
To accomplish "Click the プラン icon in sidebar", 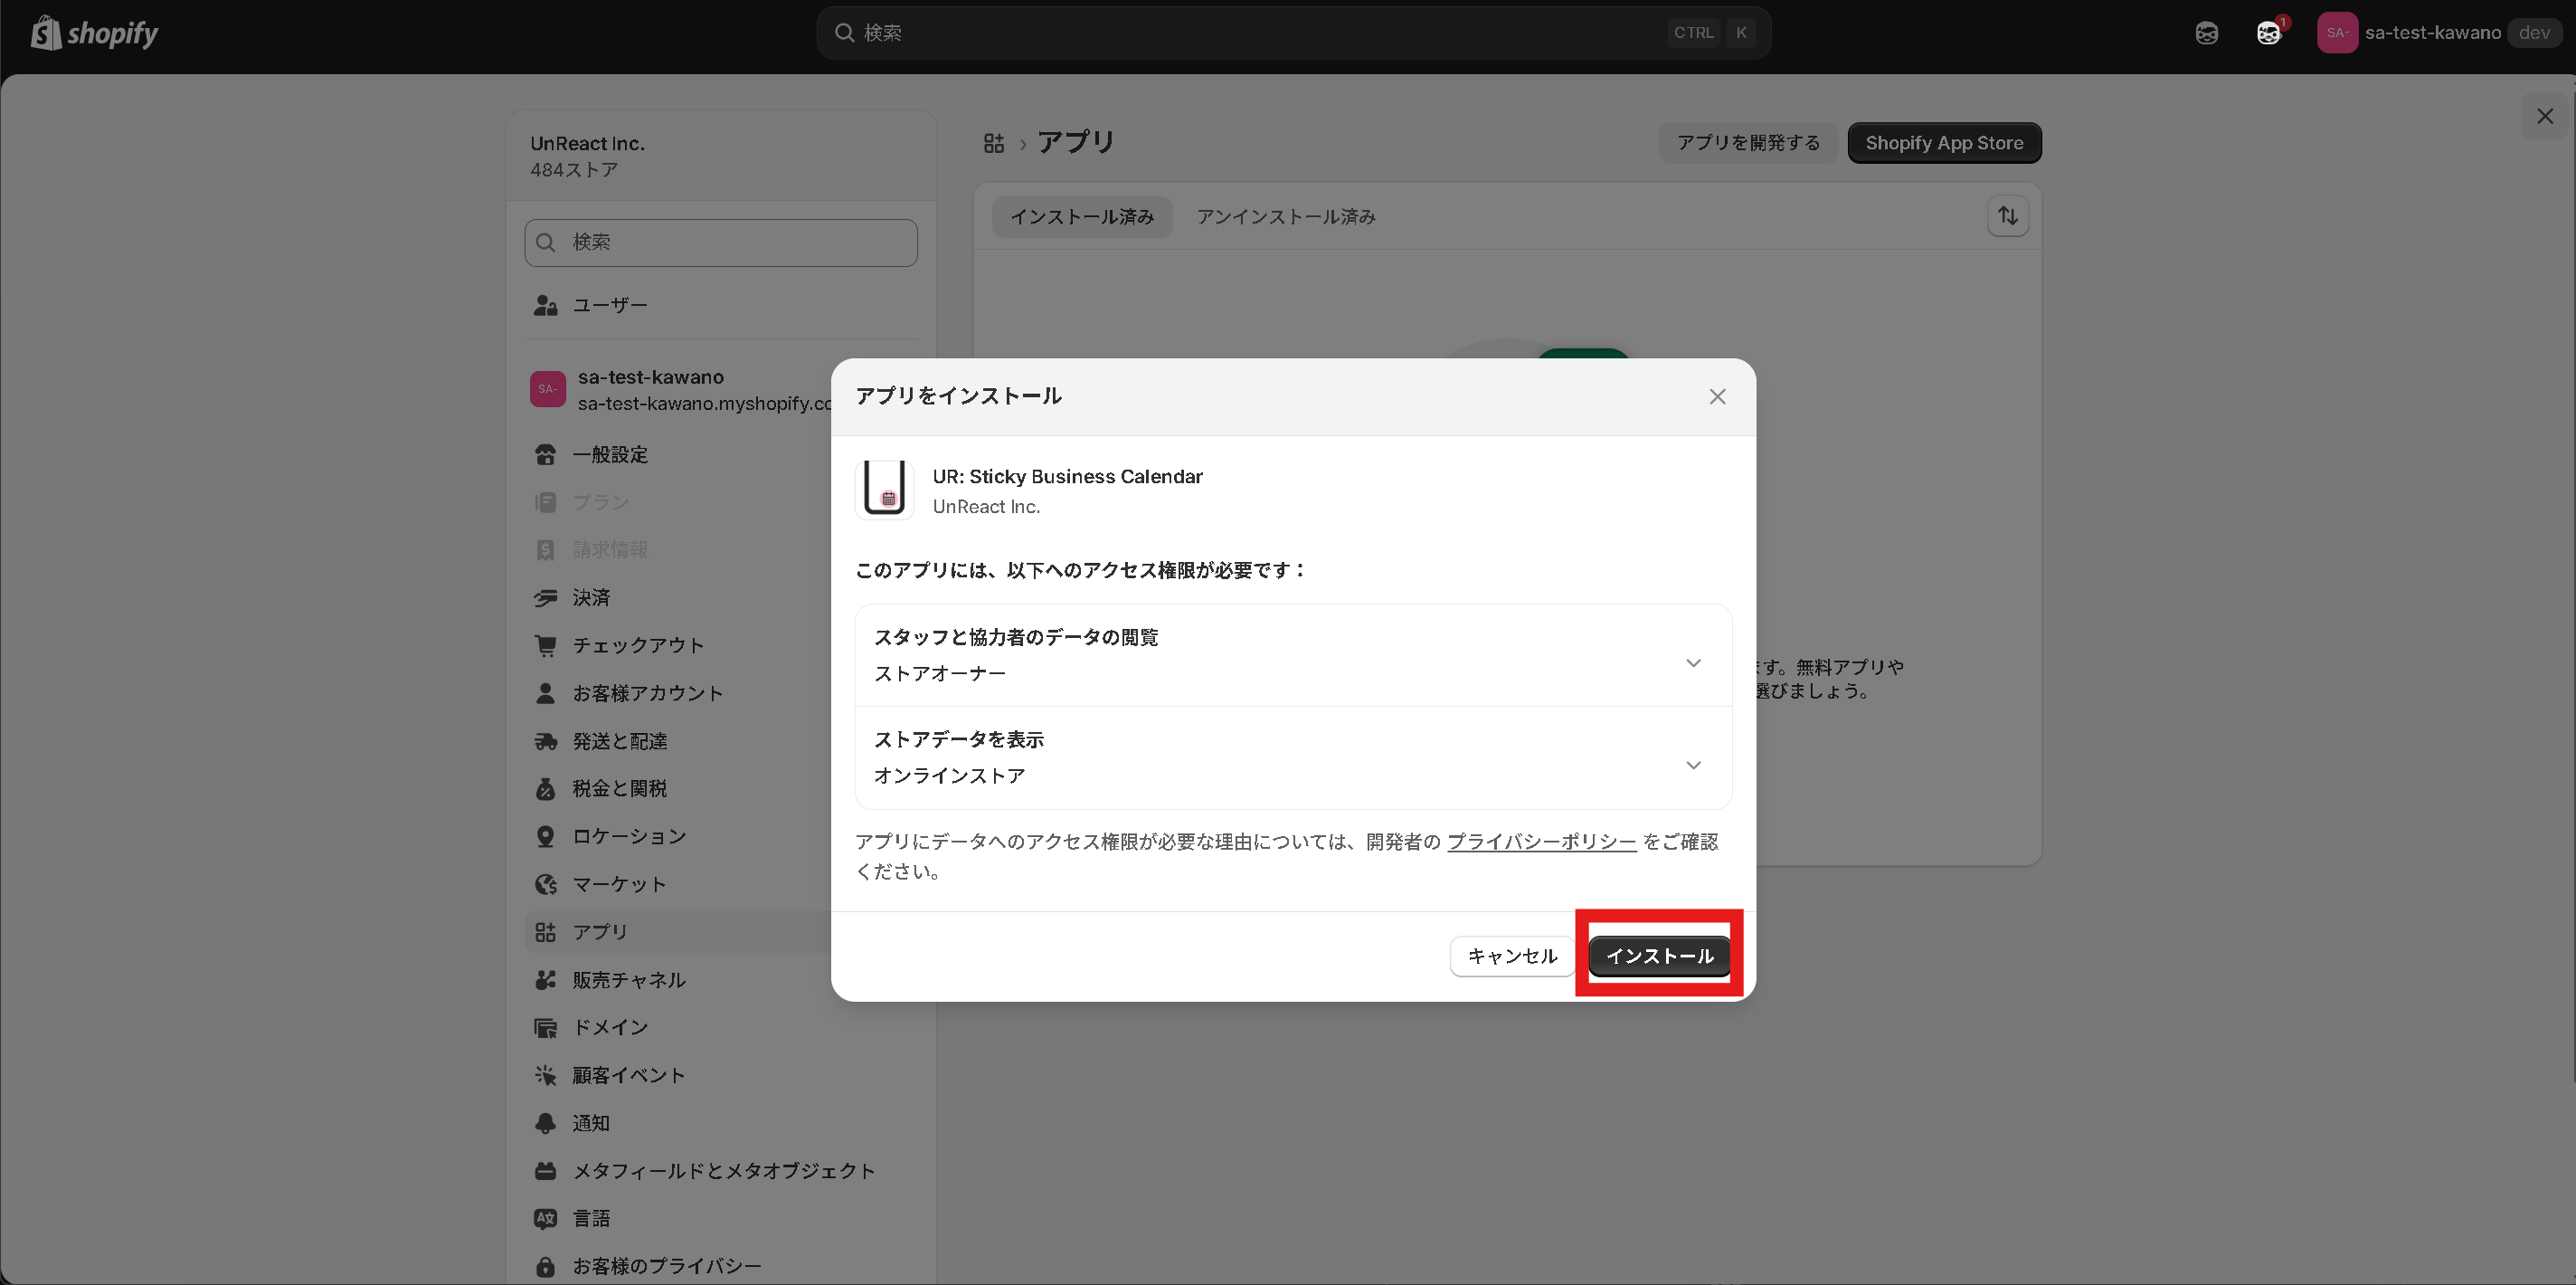I will point(545,502).
